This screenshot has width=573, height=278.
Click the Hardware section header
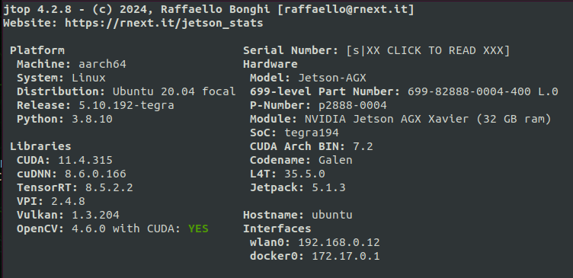tap(270, 64)
